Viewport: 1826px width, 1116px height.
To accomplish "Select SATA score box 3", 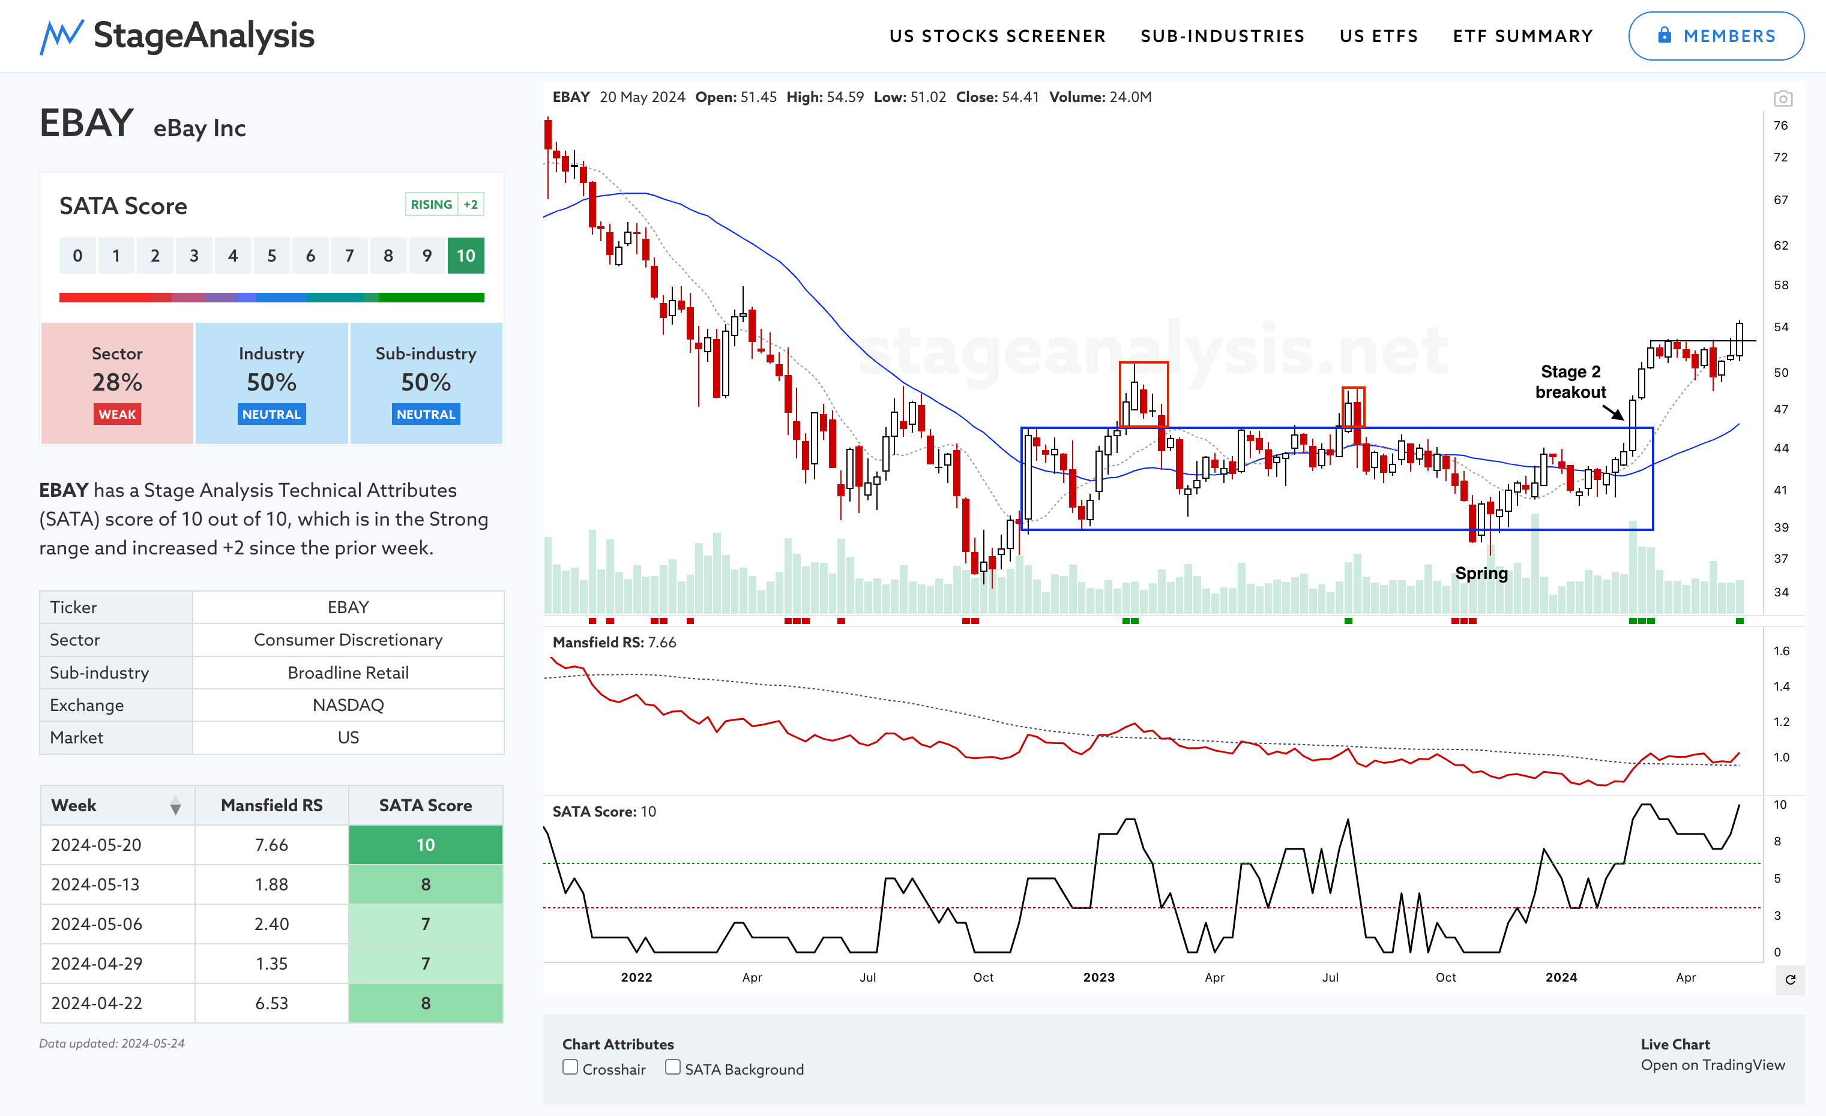I will [194, 256].
